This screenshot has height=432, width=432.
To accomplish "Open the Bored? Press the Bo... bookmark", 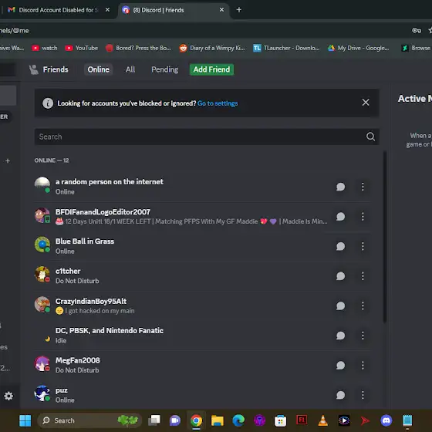I will [x=138, y=48].
